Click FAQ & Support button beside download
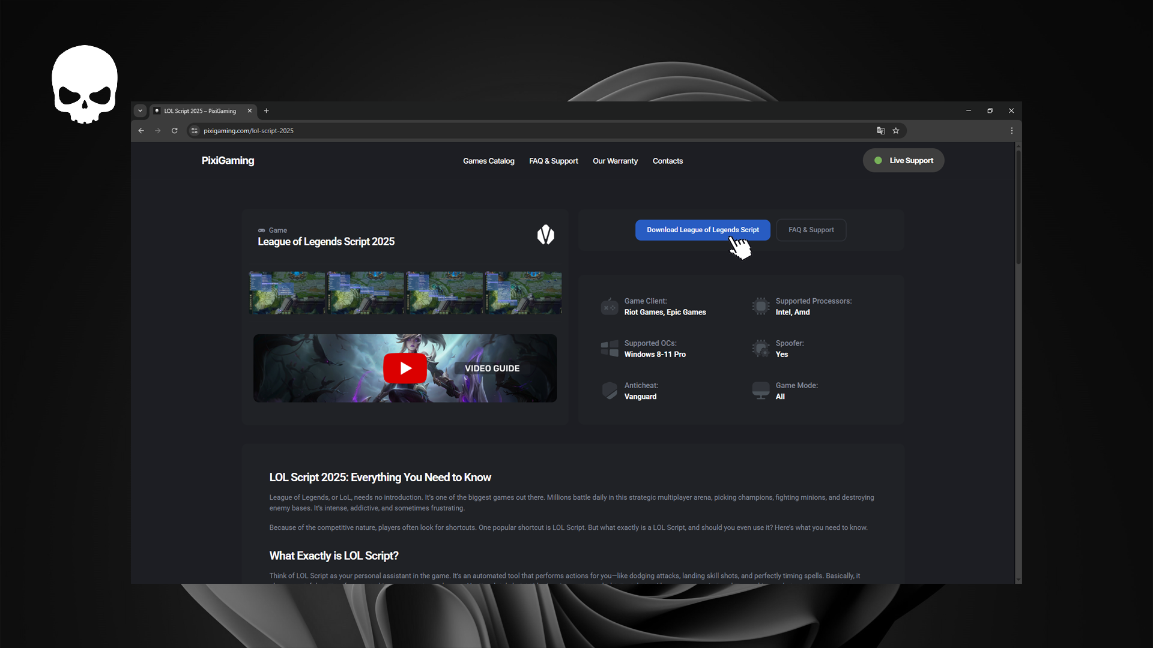 [811, 230]
